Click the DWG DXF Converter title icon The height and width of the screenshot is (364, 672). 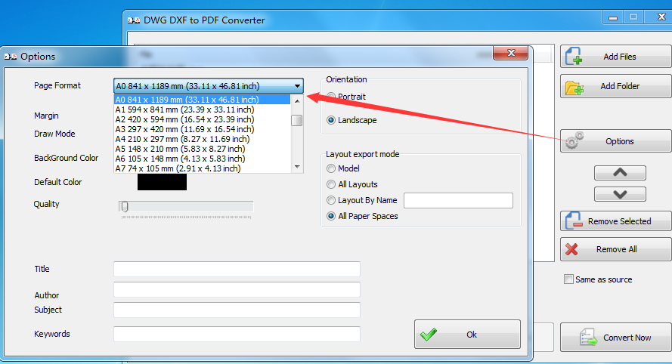point(134,20)
